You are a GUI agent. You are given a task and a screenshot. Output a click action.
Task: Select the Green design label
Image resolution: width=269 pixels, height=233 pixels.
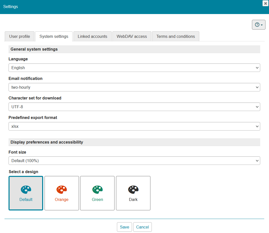click(x=97, y=200)
